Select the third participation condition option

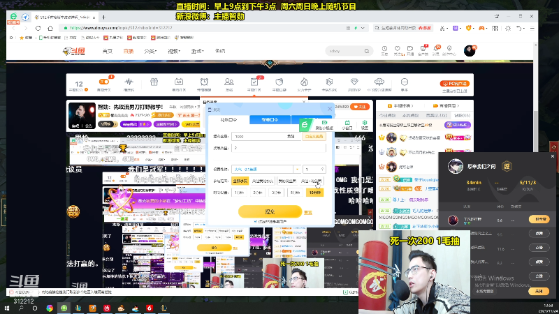tap(287, 181)
